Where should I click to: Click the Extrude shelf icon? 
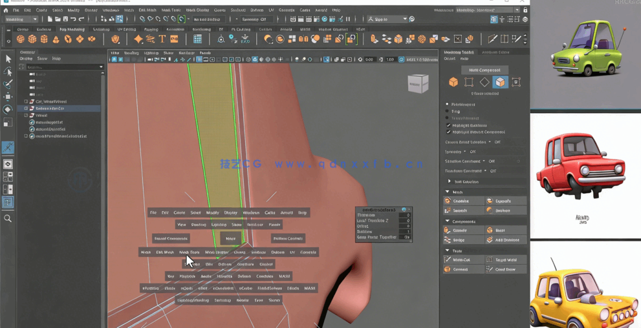375,39
